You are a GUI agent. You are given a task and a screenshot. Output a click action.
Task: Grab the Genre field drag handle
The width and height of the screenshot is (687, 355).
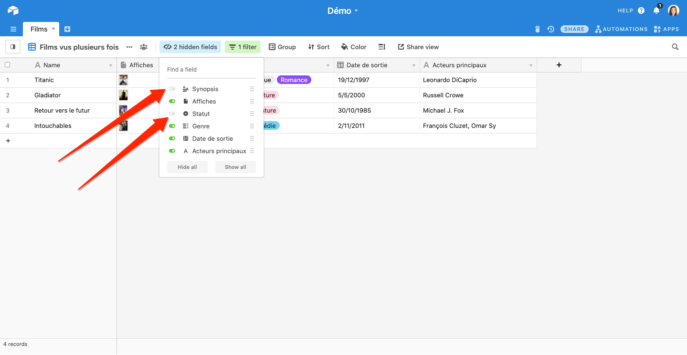[x=252, y=126]
